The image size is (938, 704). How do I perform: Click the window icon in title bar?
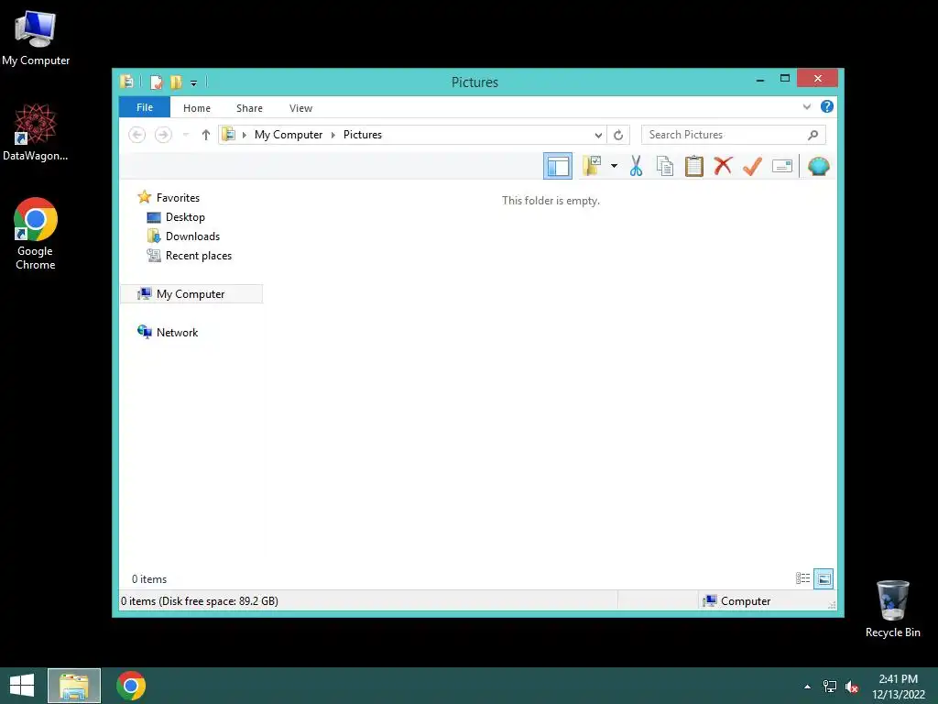pyautogui.click(x=126, y=82)
